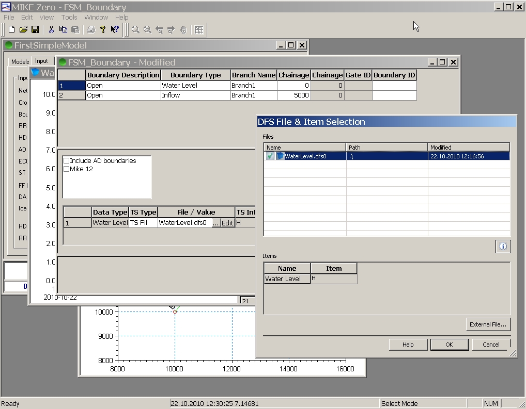Save with the floppy disk icon

[x=35, y=30]
